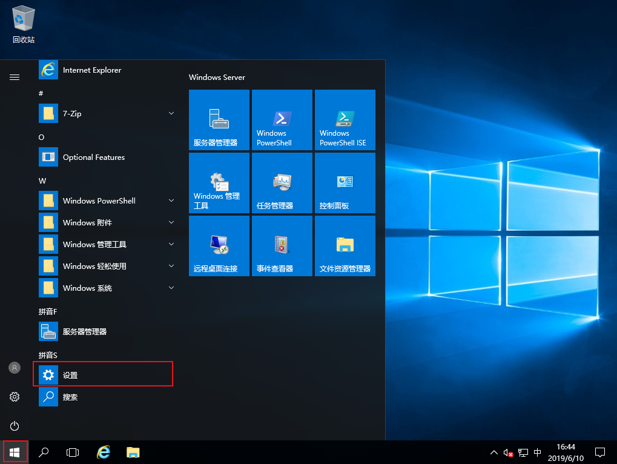Open the 文件资源管理器 tile

pyautogui.click(x=345, y=246)
